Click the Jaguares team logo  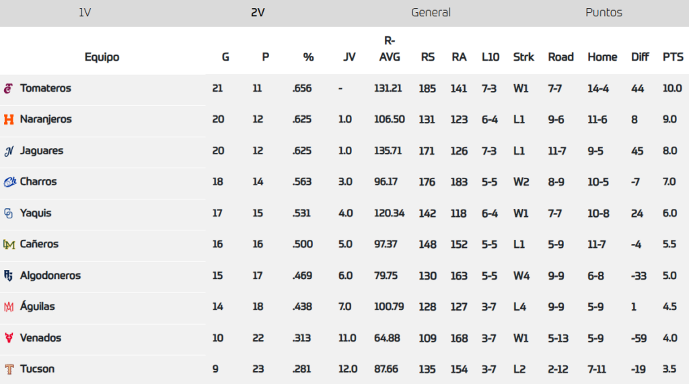coord(9,151)
